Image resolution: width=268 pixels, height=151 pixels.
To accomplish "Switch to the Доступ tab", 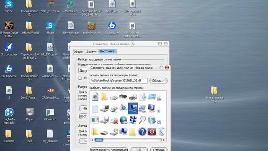I will point(91,52).
